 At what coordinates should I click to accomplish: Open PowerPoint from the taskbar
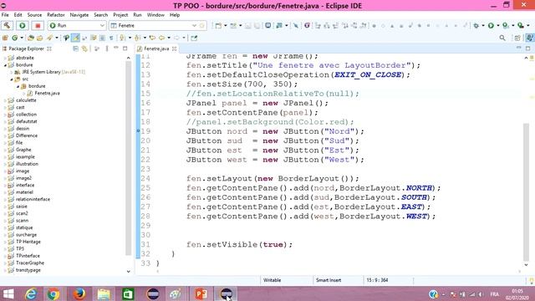[x=201, y=293]
